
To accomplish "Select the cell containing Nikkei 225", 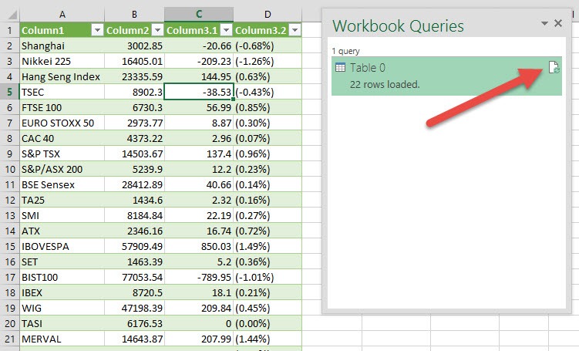I will [x=62, y=62].
